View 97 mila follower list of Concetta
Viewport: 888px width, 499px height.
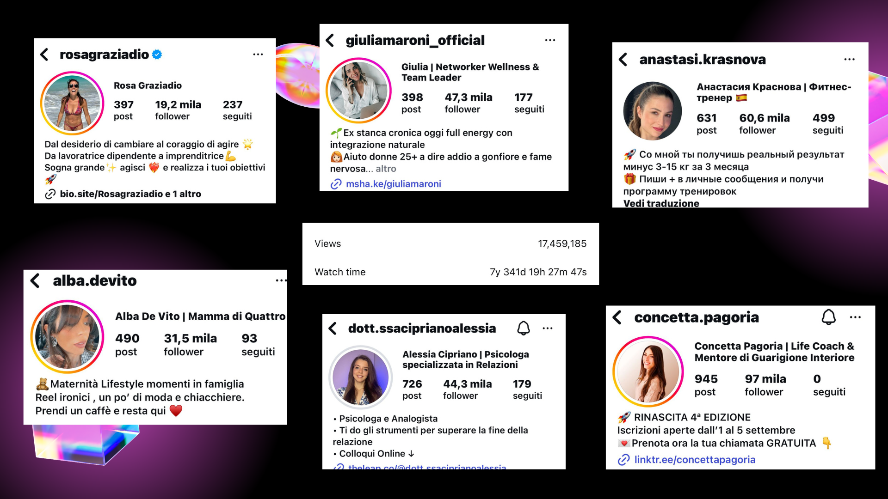click(x=765, y=385)
